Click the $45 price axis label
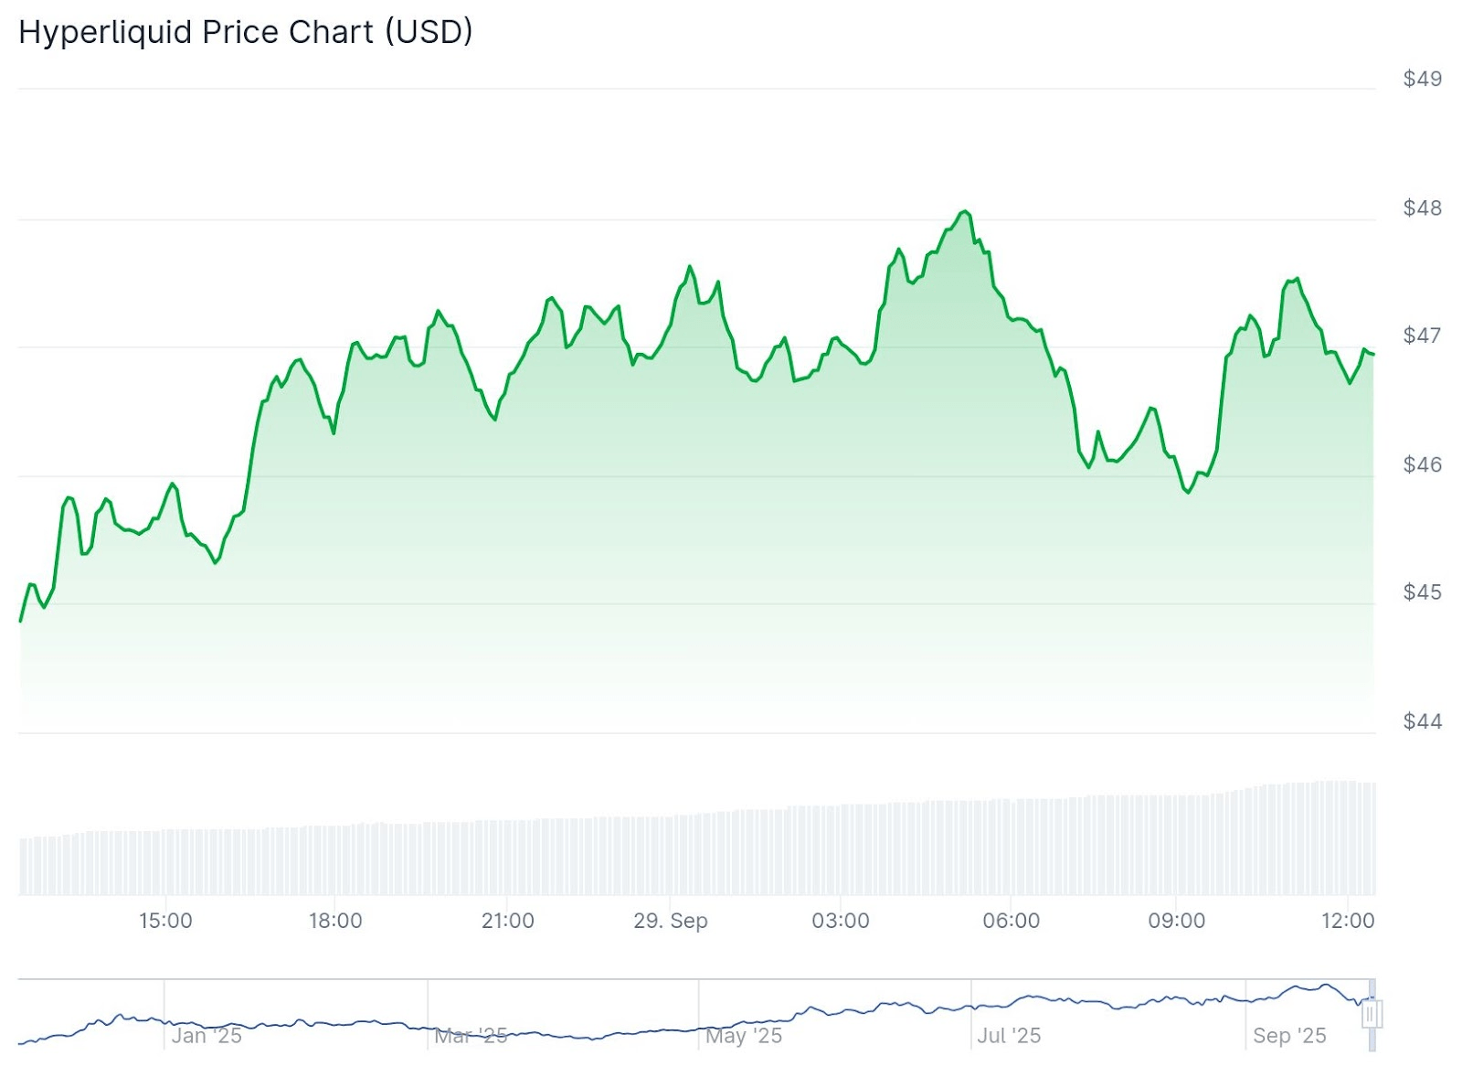This screenshot has height=1077, width=1462. coord(1422,592)
